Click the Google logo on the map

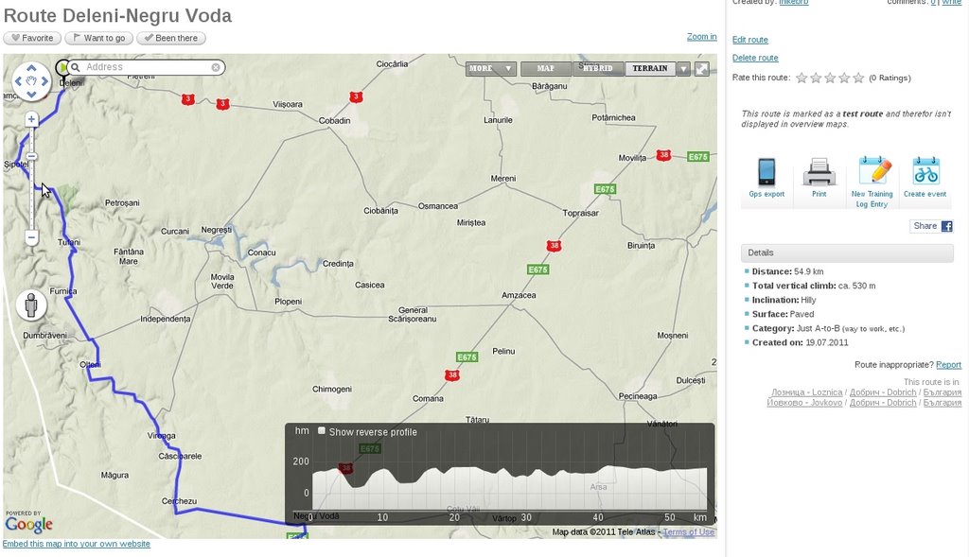28,524
